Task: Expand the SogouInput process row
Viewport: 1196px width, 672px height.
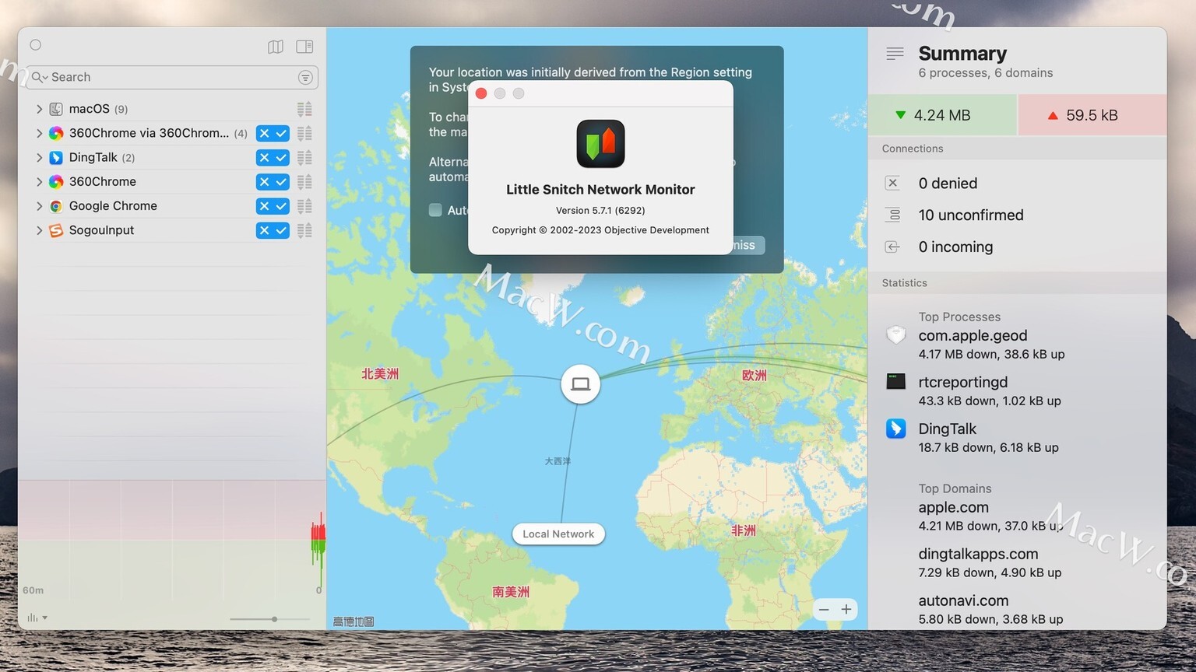Action: pyautogui.click(x=39, y=230)
